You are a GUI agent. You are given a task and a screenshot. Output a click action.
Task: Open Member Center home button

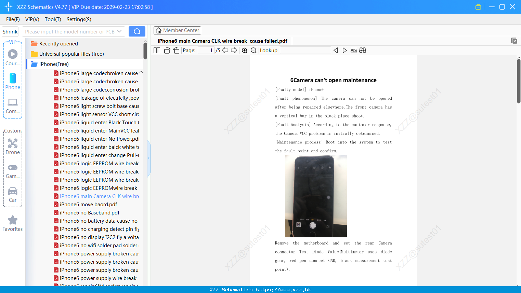(x=177, y=30)
